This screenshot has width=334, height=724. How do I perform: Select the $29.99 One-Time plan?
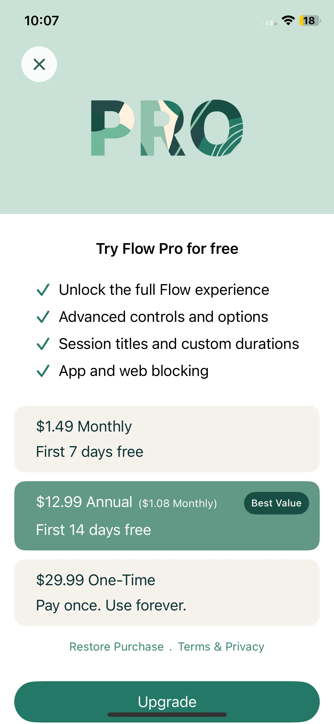click(x=167, y=593)
